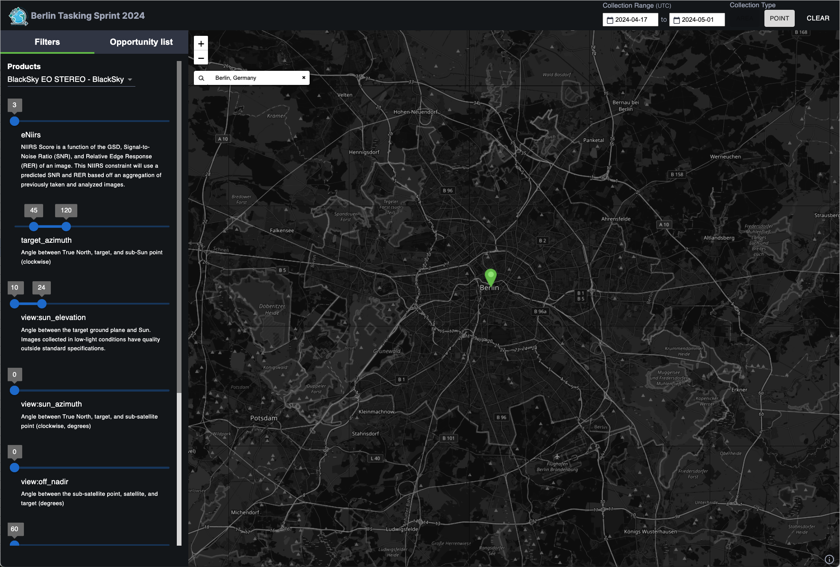The image size is (840, 567).
Task: Open the map attribution info icon
Action: click(x=829, y=559)
